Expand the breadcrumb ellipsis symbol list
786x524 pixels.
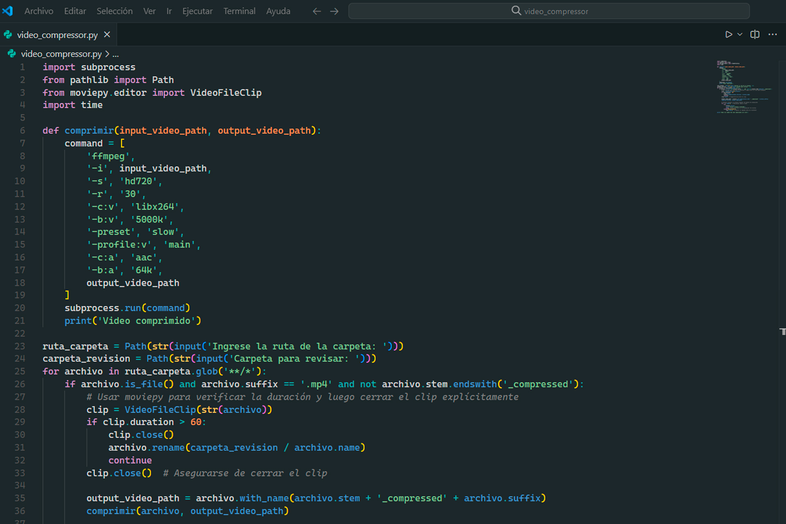pos(116,54)
